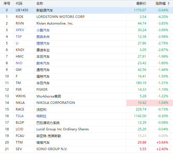Open the 蔚来汽车 stock link

point(43,63)
